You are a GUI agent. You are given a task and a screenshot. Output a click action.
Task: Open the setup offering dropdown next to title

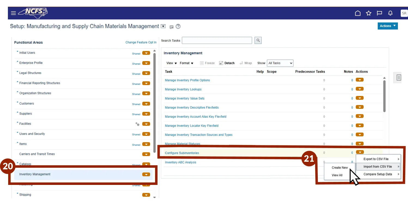coord(163,26)
